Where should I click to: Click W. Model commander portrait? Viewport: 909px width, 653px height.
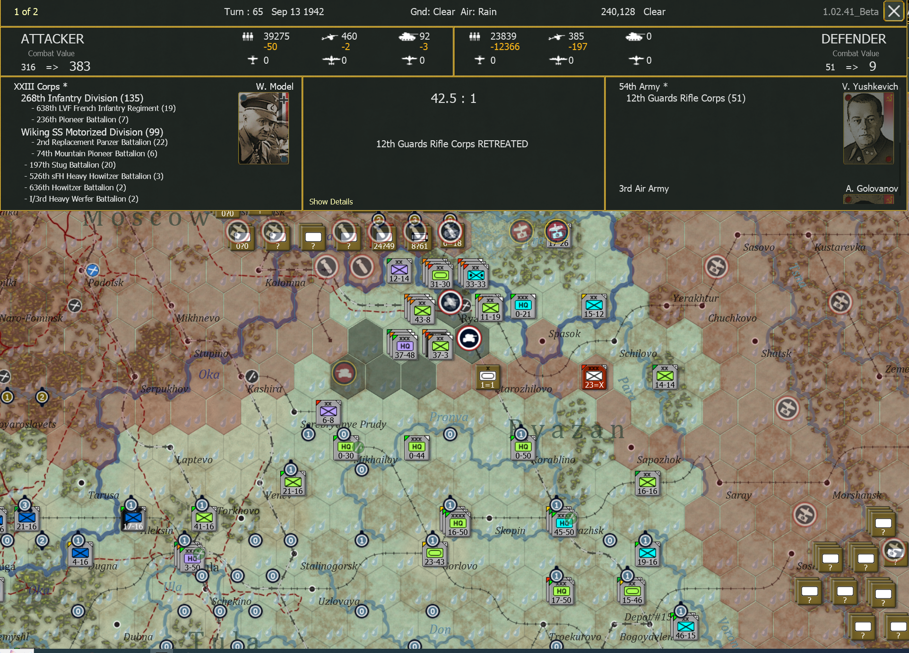click(263, 128)
